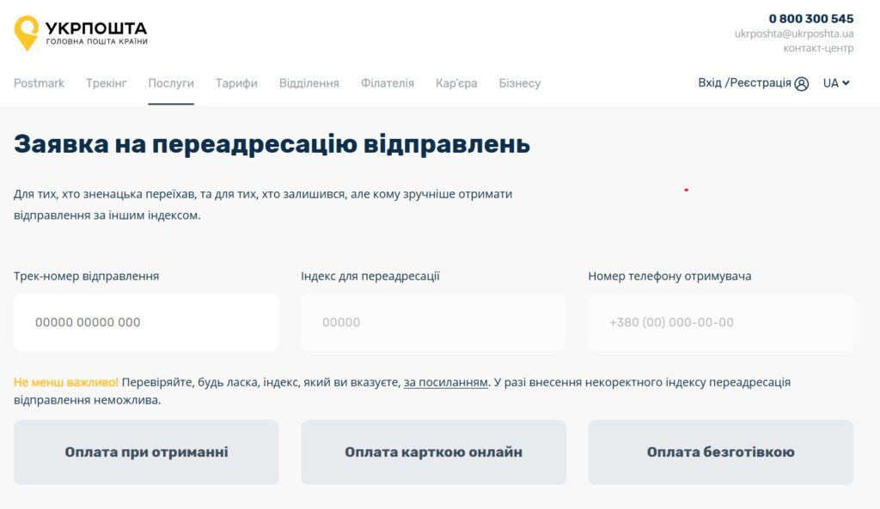
Task: Email ukrposhta@ukrposhta.ua contact center
Action: [x=795, y=33]
